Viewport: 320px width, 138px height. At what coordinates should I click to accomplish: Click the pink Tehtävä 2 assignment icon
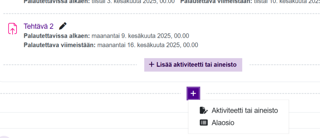12,29
